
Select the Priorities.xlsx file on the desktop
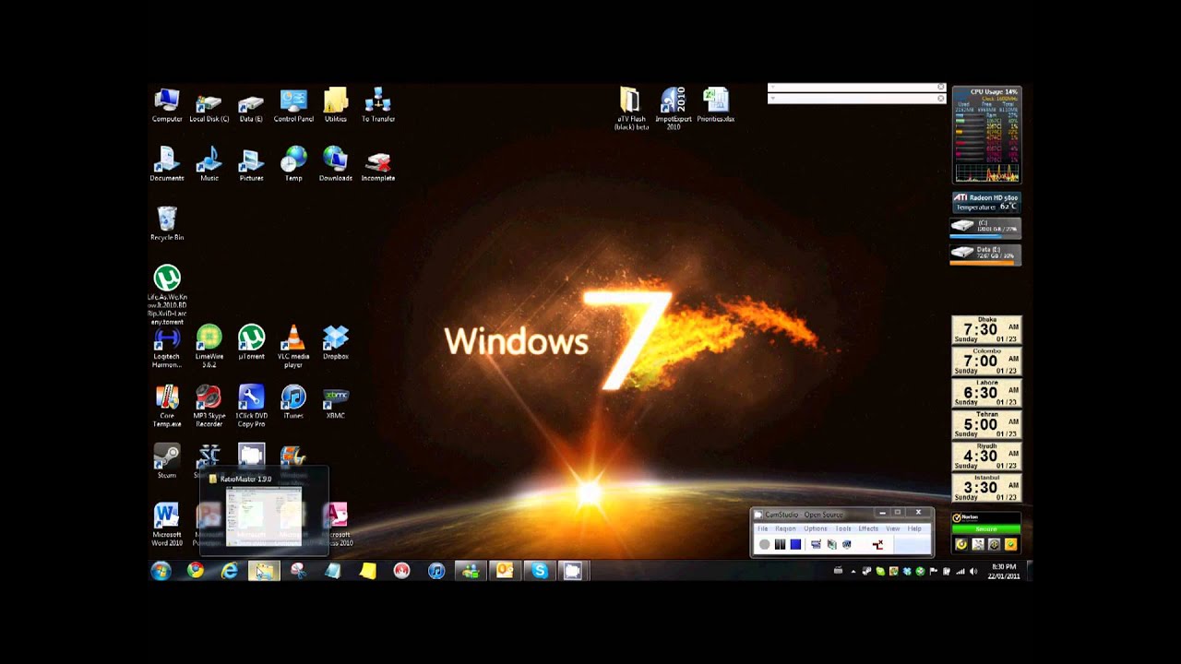click(x=716, y=105)
